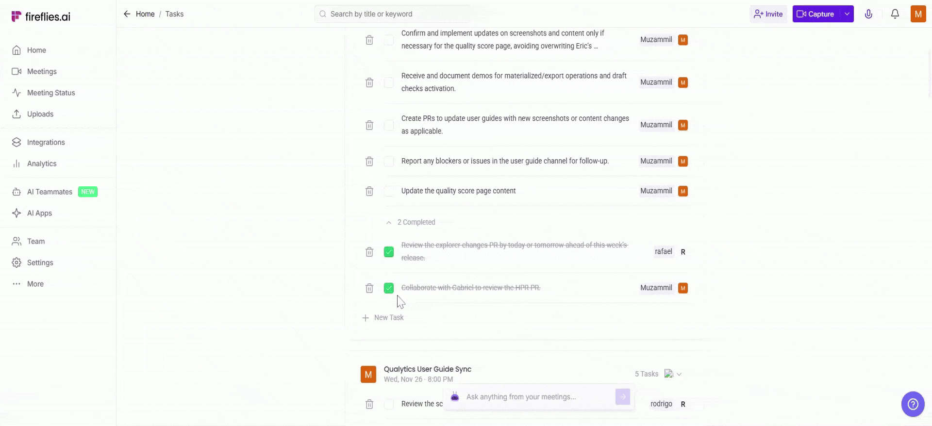Expand the Qualytics User Guide Sync tasks chevron
Image resolution: width=932 pixels, height=426 pixels.
(x=679, y=374)
